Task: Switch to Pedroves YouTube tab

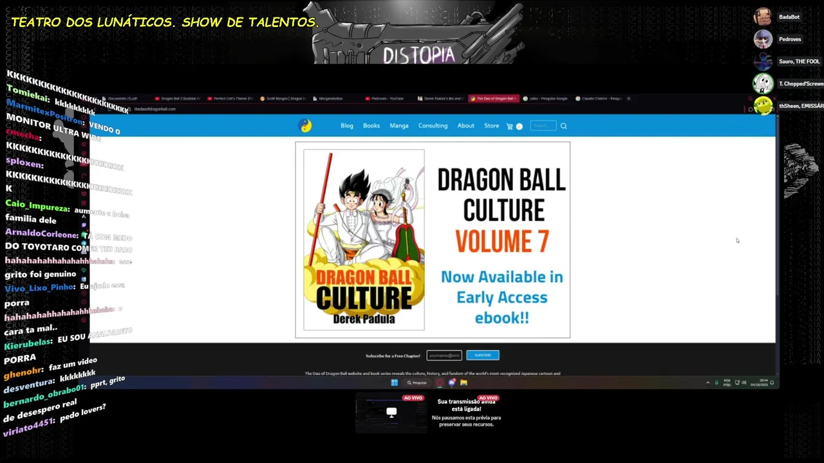Action: click(389, 98)
